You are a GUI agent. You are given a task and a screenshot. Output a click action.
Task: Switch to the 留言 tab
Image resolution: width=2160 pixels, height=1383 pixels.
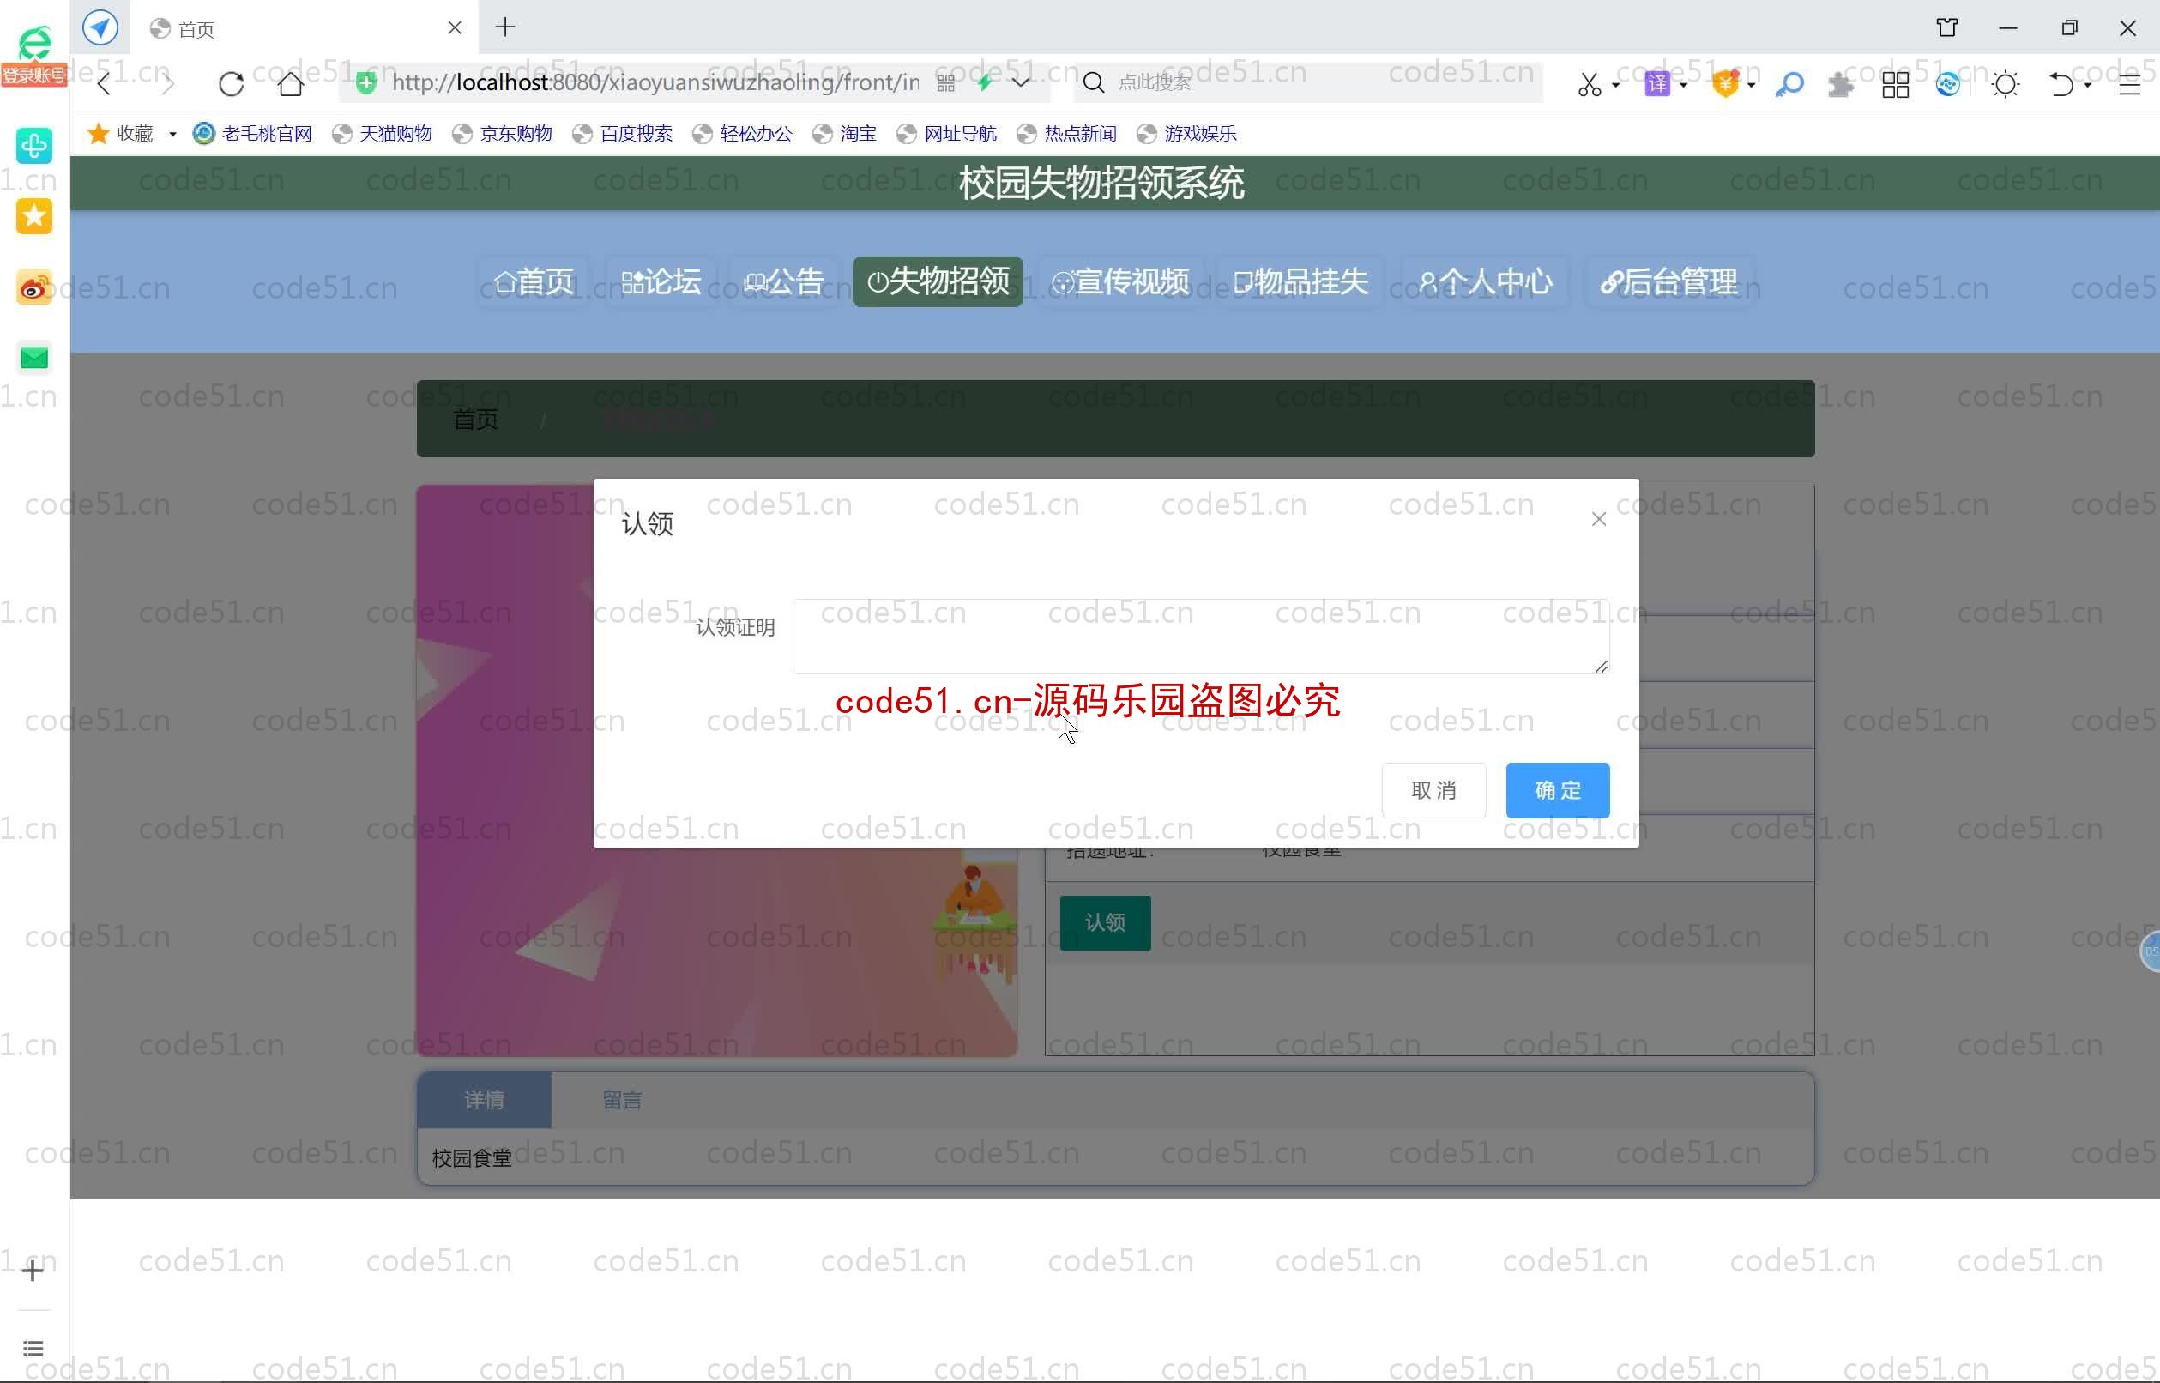(621, 1100)
